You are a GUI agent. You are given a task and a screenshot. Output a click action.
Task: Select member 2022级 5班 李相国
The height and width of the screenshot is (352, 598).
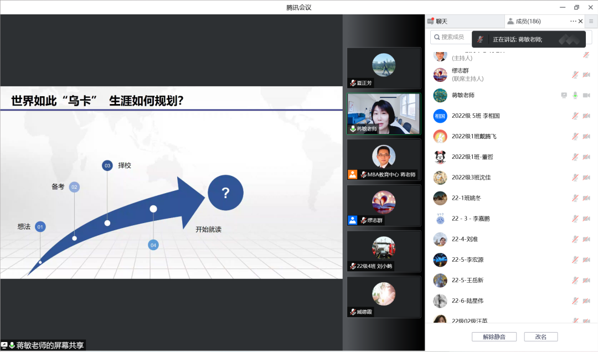[512, 116]
